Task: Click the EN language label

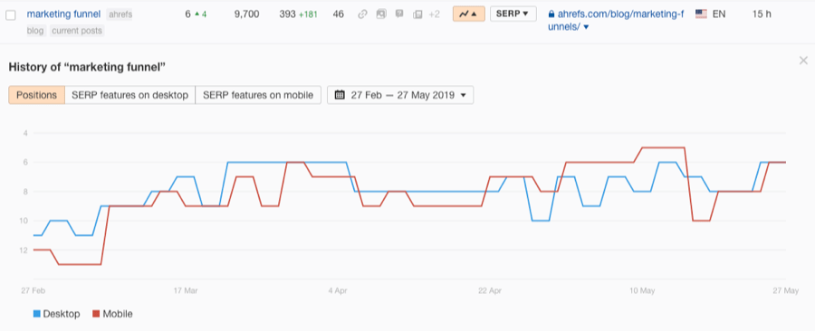Action: (x=719, y=14)
